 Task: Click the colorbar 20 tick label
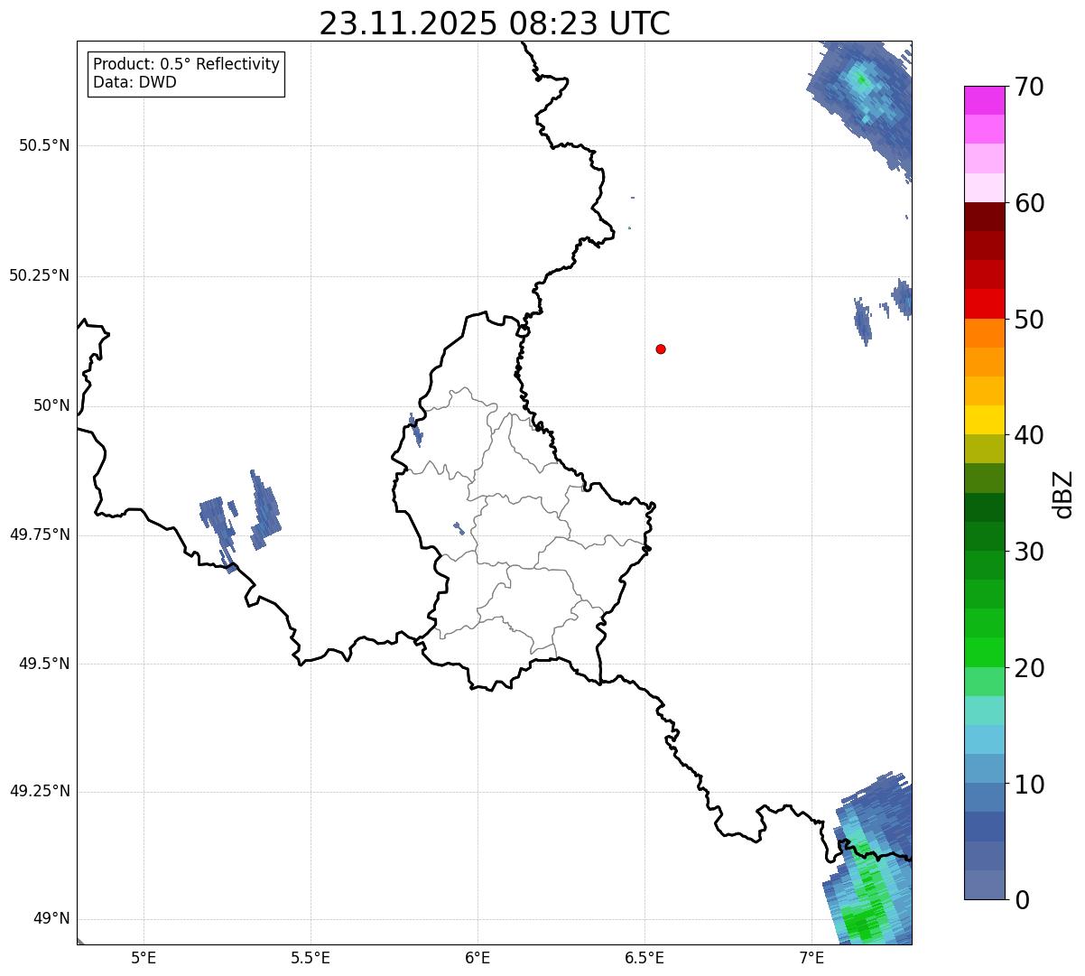tap(1028, 668)
